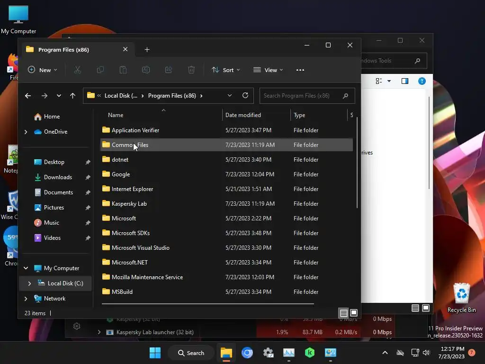Click the Rename icon in toolbar

pos(146,70)
